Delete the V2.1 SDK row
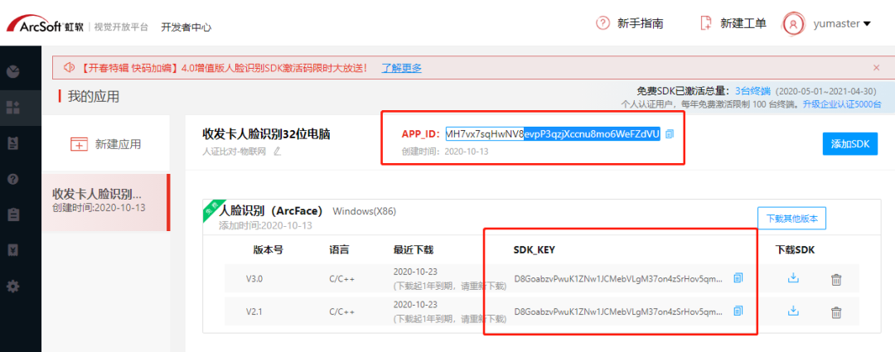Viewport: 895px width, 352px height. pos(835,312)
